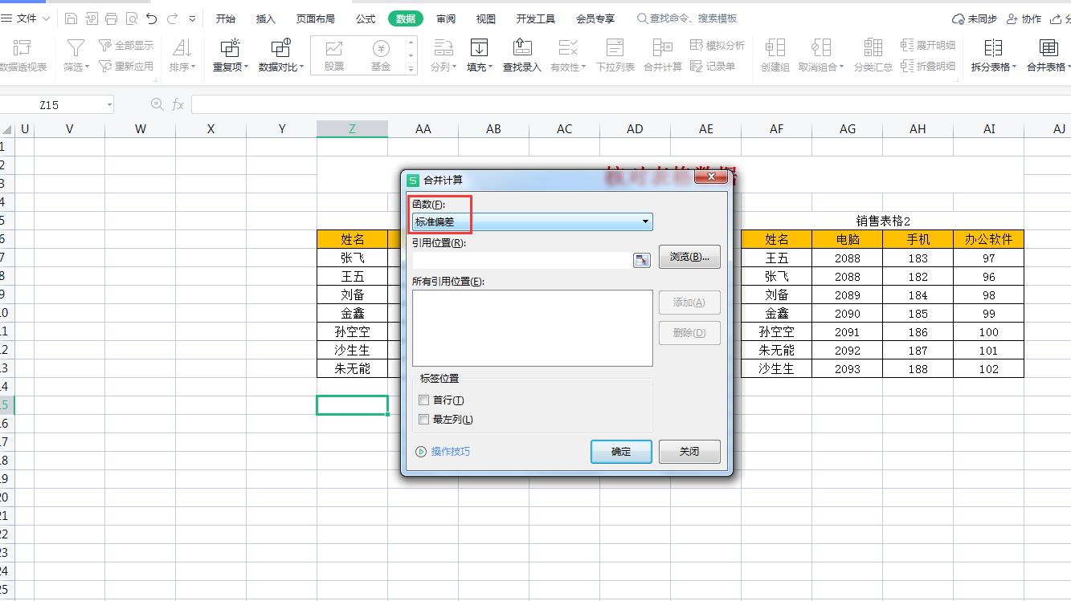Open the 文件 menu dropdown
The width and height of the screenshot is (1071, 601).
(32, 18)
